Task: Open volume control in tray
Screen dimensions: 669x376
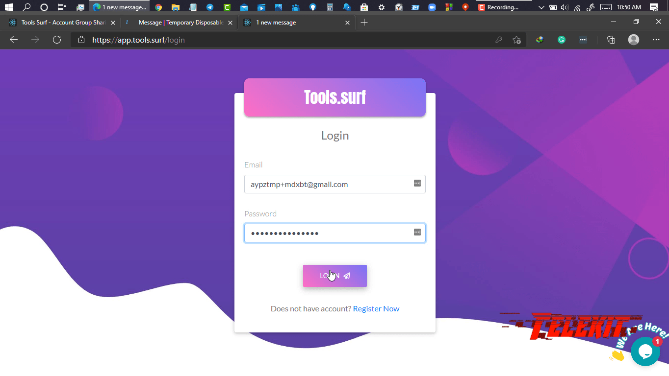Action: [565, 7]
